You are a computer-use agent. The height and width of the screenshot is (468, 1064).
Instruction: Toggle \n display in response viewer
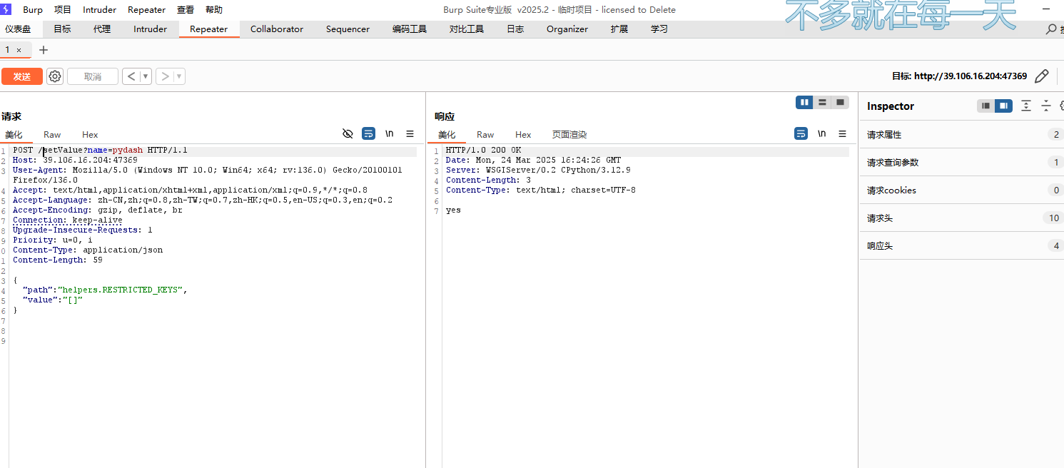pyautogui.click(x=822, y=133)
